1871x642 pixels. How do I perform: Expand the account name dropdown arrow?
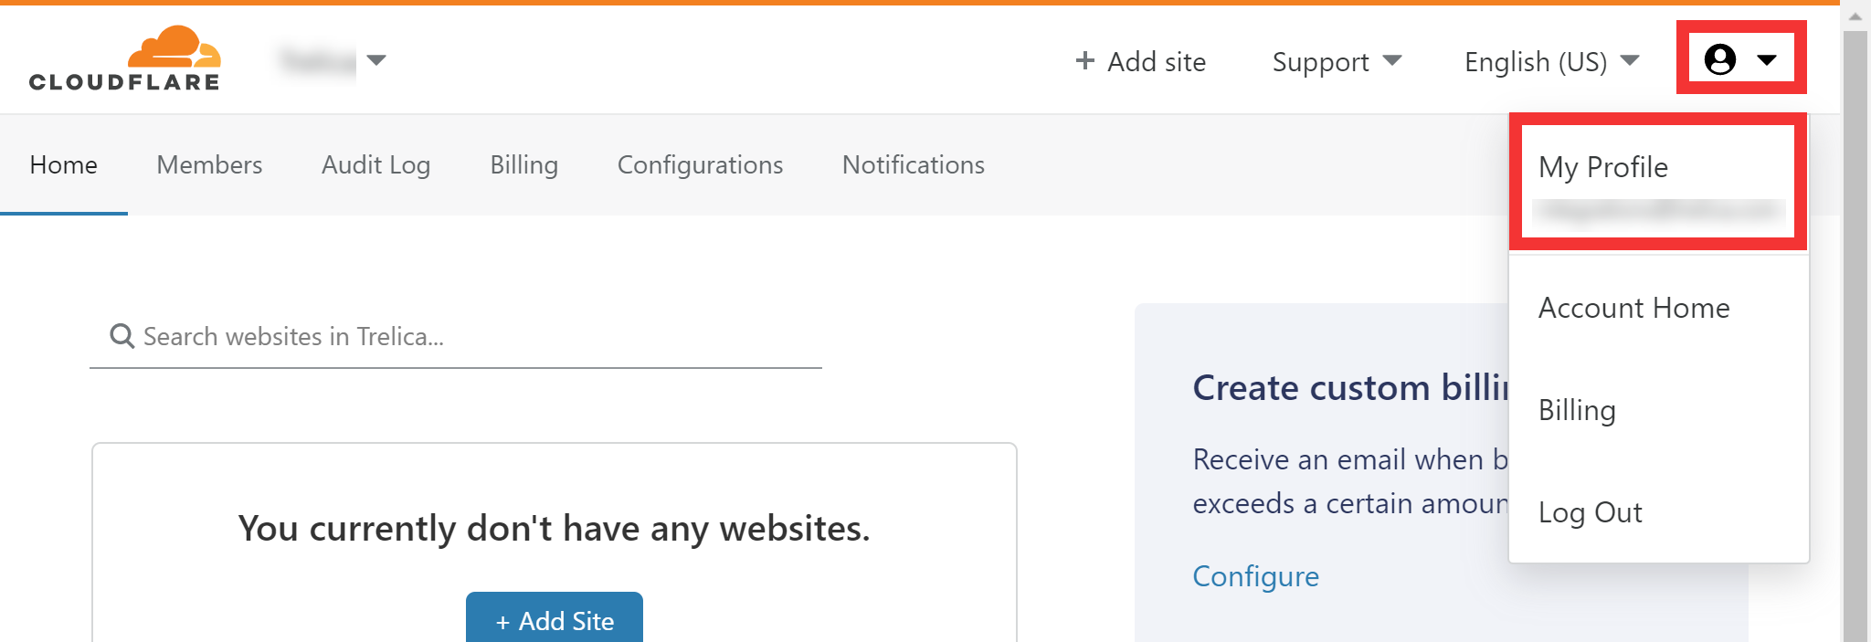pos(376,60)
